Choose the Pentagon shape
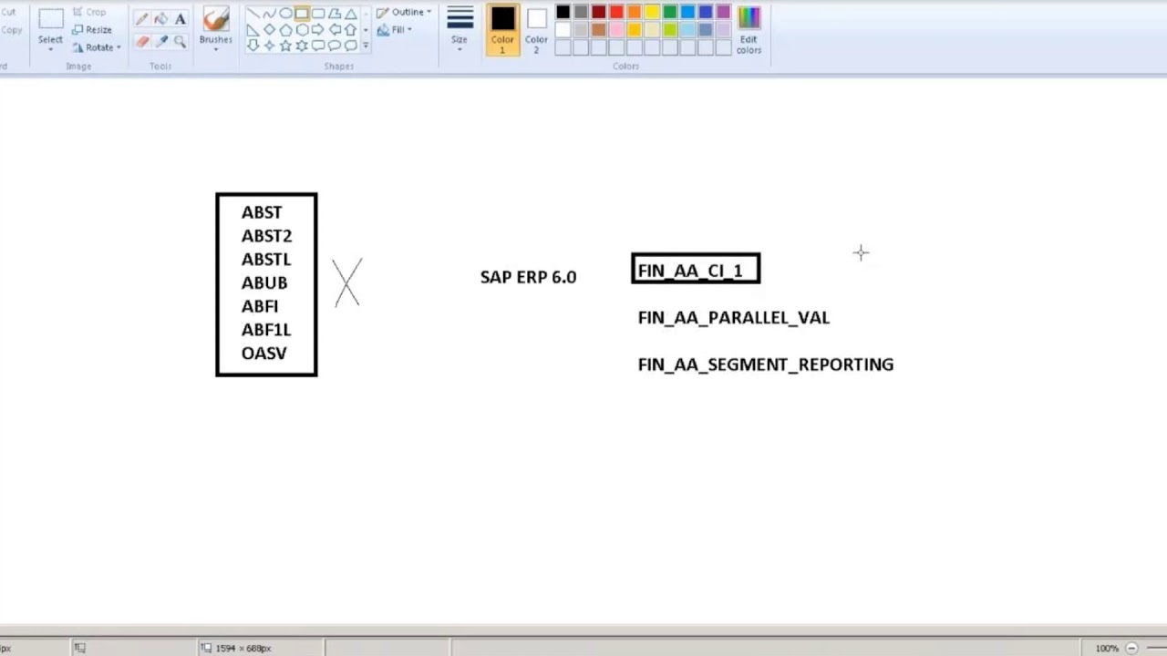This screenshot has width=1167, height=656. tap(285, 30)
